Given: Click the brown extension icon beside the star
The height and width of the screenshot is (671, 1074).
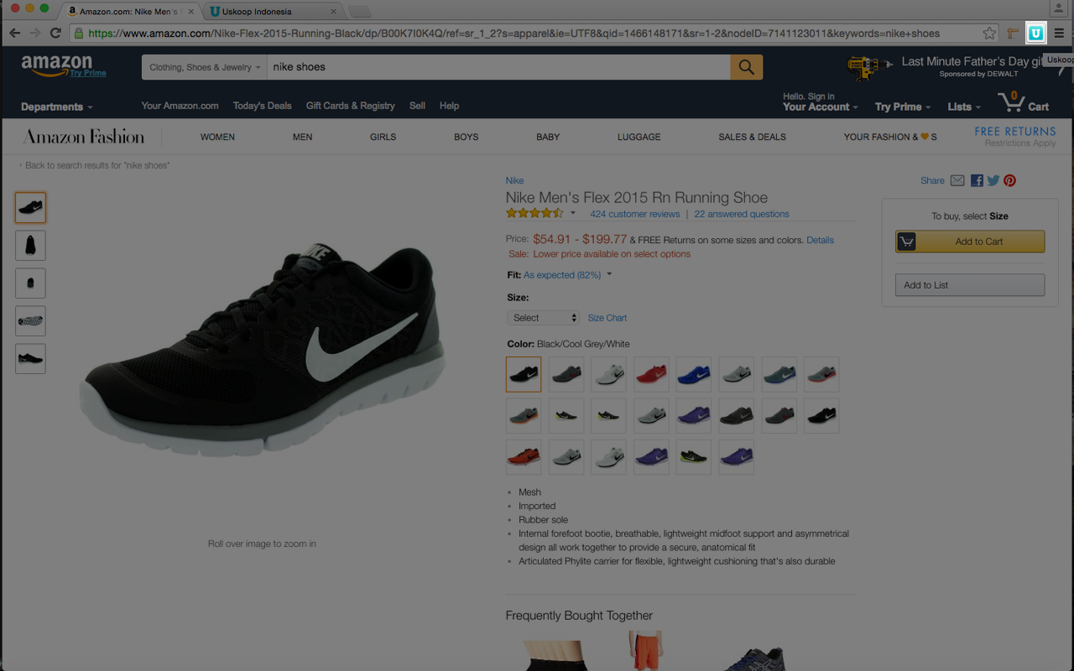Looking at the screenshot, I should 1013,34.
